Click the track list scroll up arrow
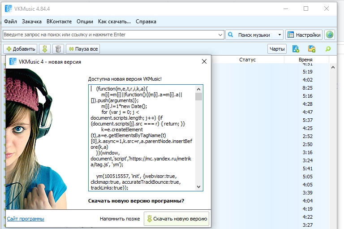The height and width of the screenshot is (229, 344). [333, 67]
